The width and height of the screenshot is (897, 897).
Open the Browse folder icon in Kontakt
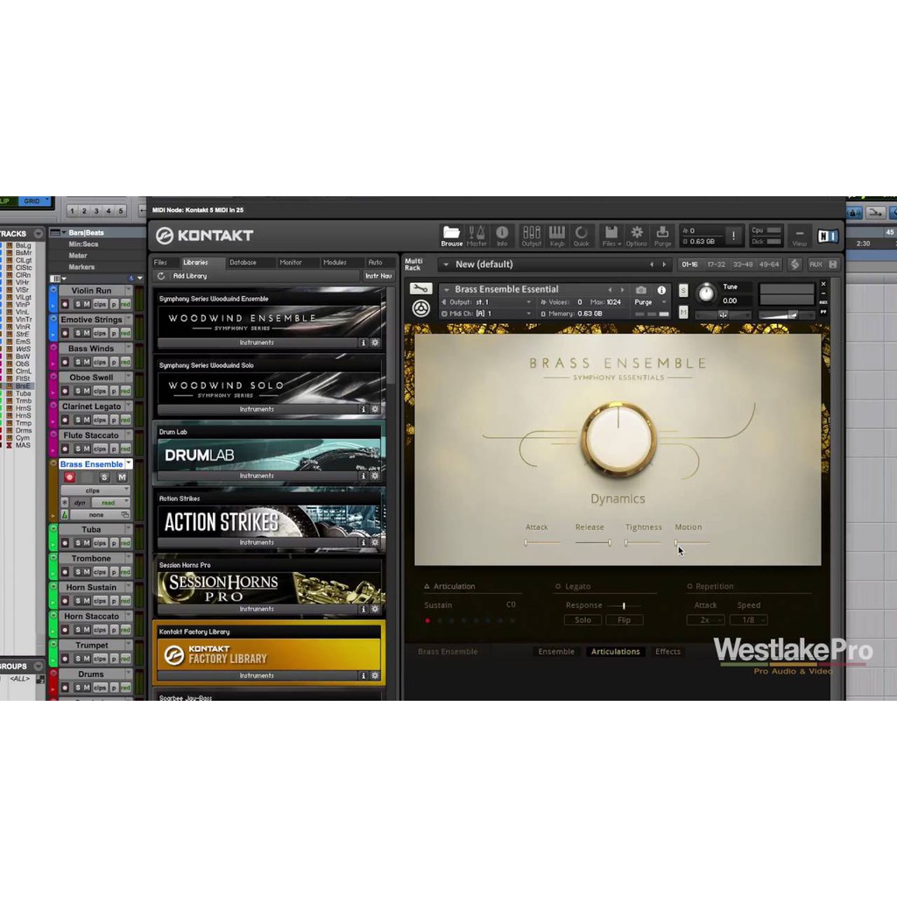451,236
